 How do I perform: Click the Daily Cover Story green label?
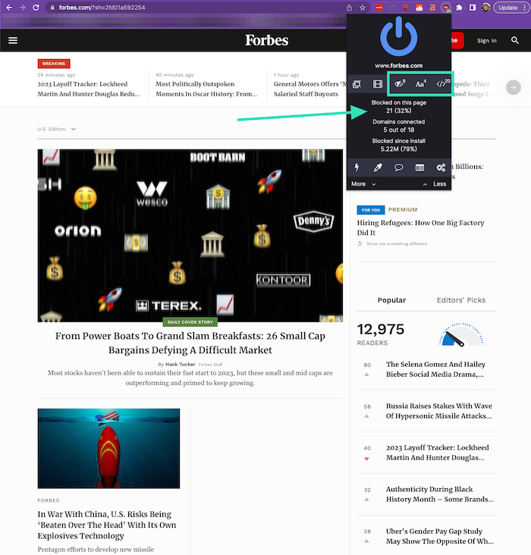pos(190,322)
